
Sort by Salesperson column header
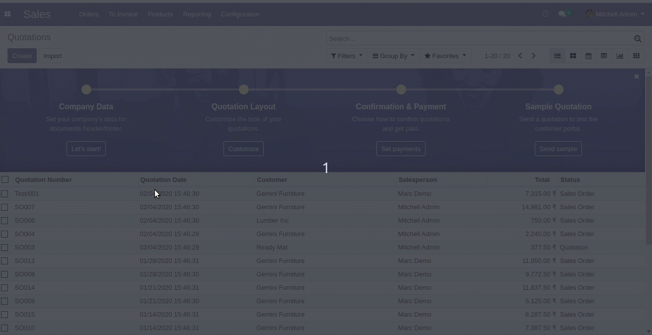[x=418, y=179]
